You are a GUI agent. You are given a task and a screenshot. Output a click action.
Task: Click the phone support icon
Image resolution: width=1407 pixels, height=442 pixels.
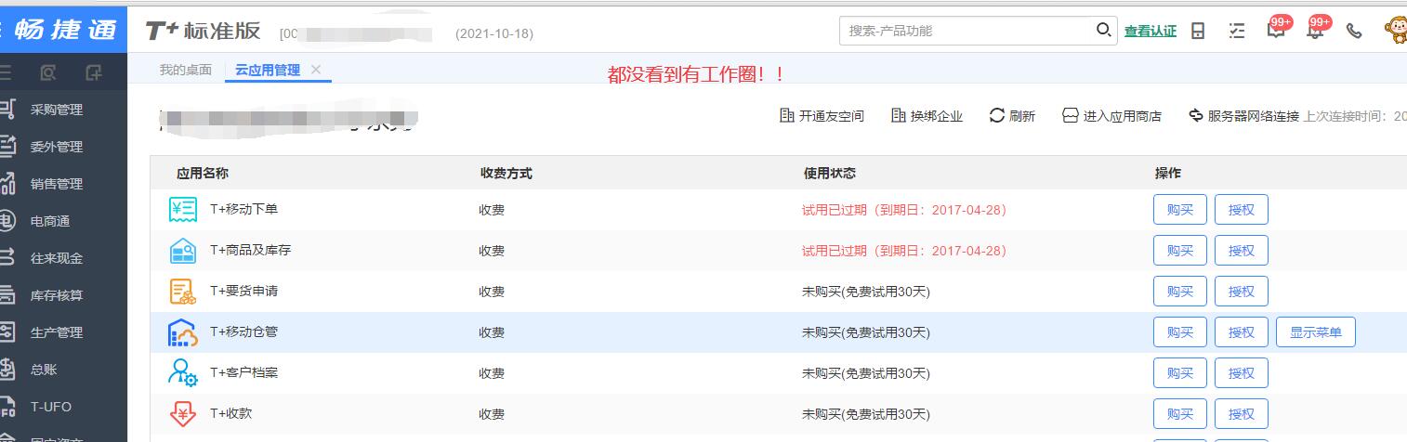click(1354, 31)
